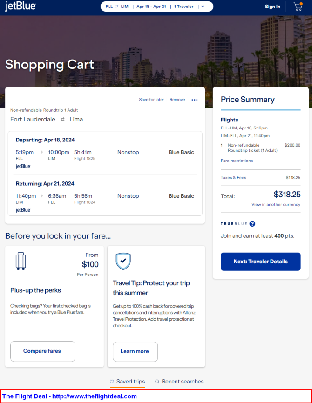Click Save for later link
This screenshot has height=403, width=312.
tap(151, 100)
